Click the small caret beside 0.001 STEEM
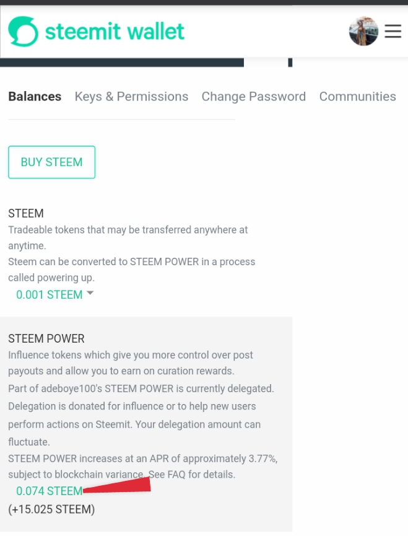This screenshot has height=536, width=408. click(x=90, y=293)
